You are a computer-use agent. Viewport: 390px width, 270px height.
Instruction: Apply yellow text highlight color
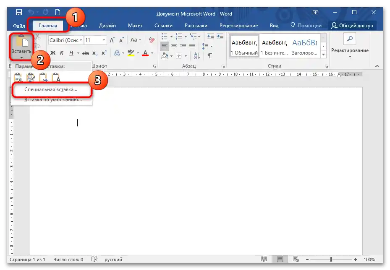click(x=131, y=53)
